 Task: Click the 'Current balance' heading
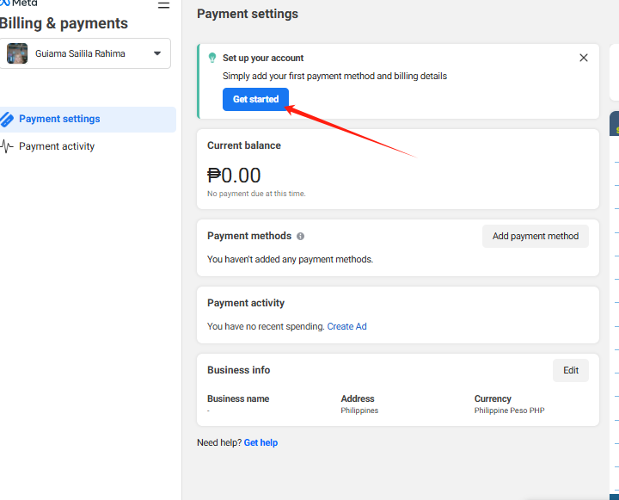point(244,145)
